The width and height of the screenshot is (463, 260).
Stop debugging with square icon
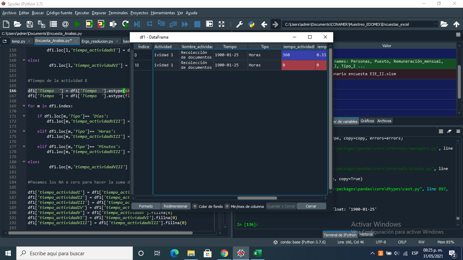point(197,24)
